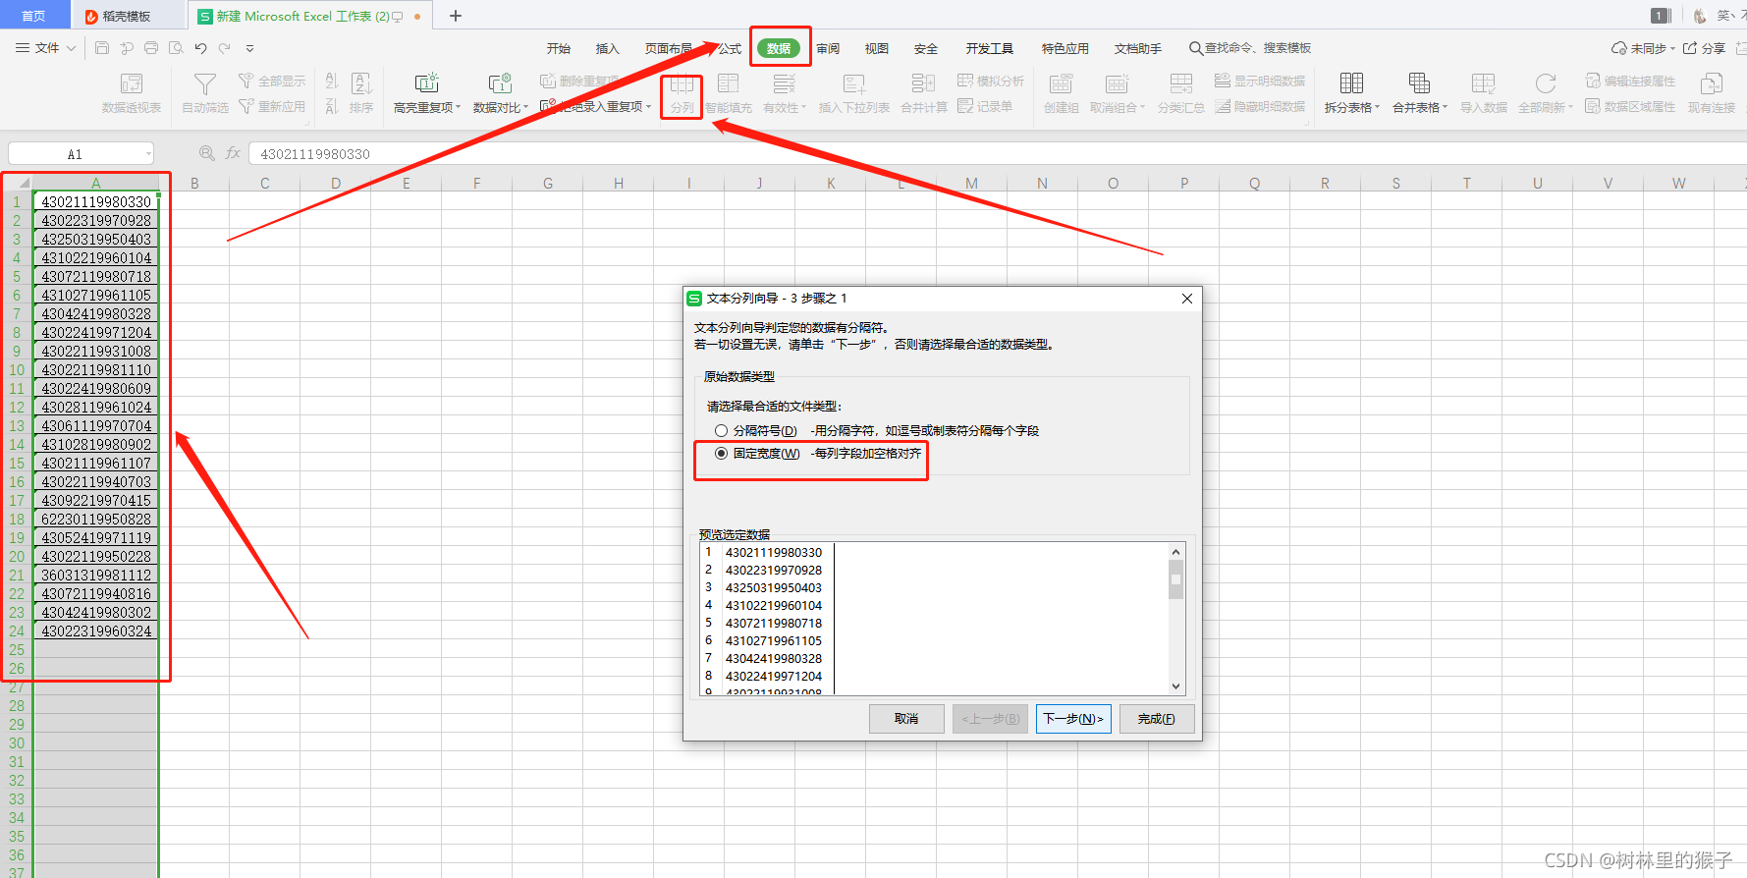Select cell containing 36031319981112
The height and width of the screenshot is (878, 1747).
tap(95, 575)
